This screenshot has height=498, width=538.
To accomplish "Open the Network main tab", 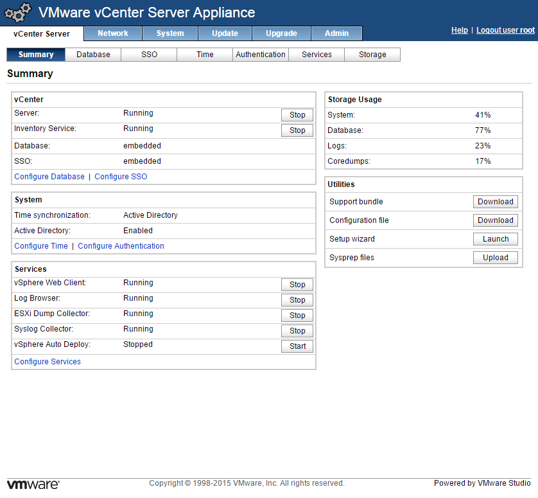I will [x=113, y=33].
